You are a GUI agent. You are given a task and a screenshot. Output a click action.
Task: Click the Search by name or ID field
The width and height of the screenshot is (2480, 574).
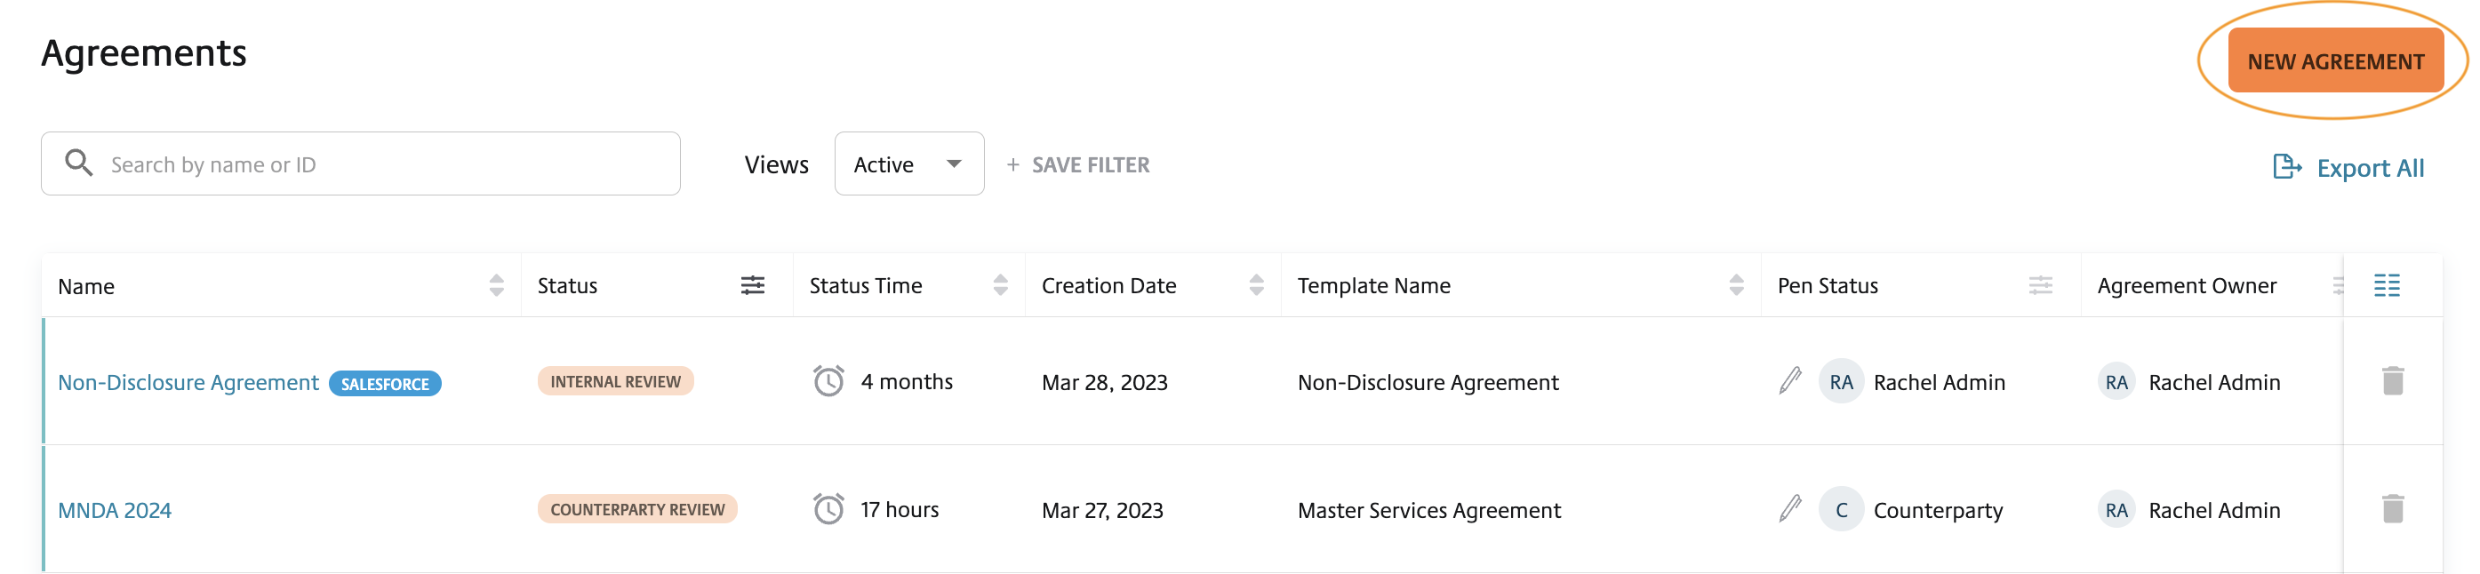click(360, 163)
